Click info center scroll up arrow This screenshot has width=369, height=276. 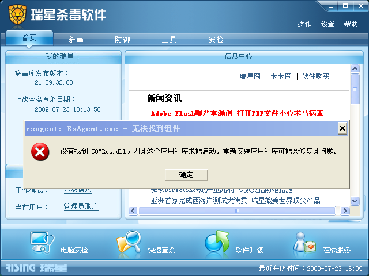[355, 69]
